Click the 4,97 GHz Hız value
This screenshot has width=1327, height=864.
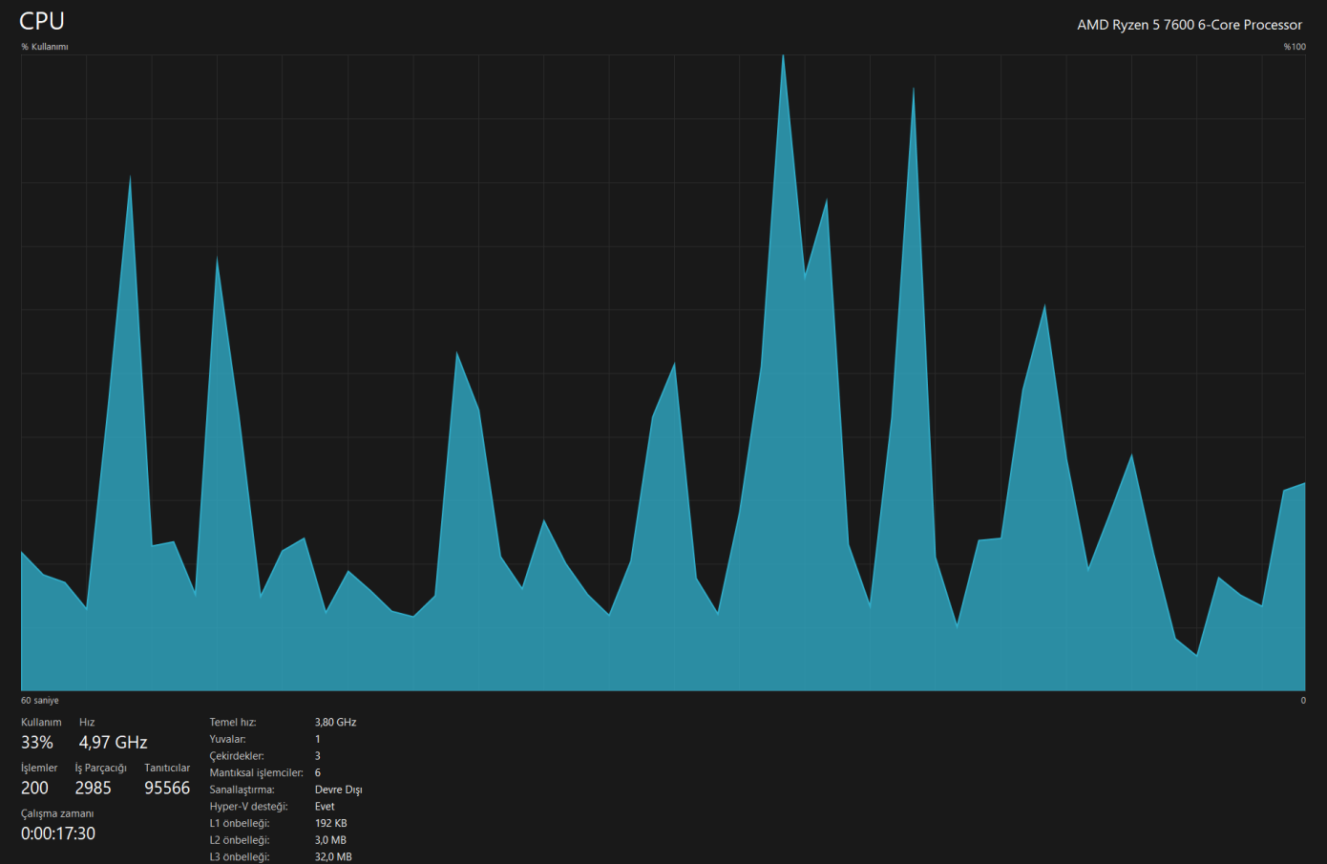113,742
